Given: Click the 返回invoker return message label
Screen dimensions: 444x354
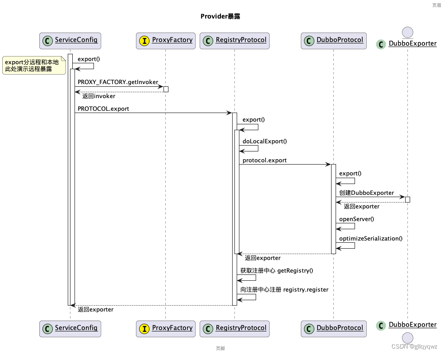Looking at the screenshot, I should pos(99,96).
